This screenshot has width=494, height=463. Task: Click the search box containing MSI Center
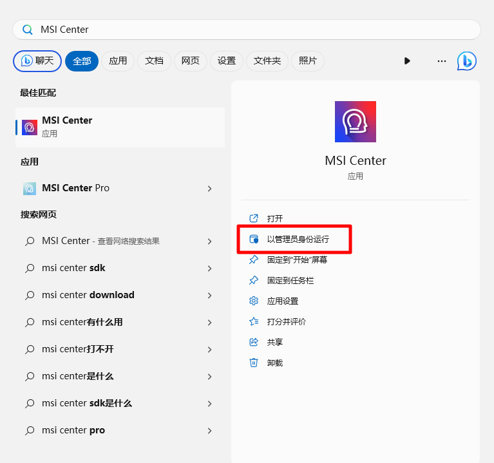pos(247,30)
